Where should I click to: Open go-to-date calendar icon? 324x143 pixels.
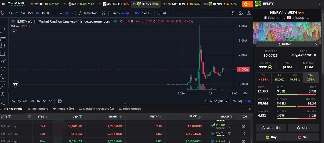(x=59, y=101)
